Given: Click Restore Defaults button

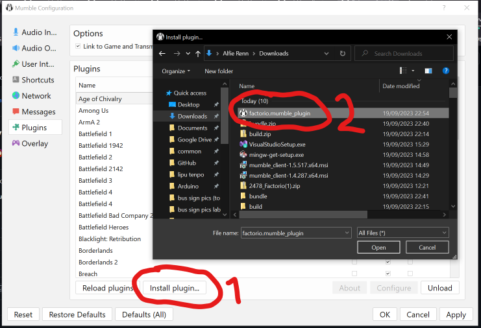Looking at the screenshot, I should 77,314.
